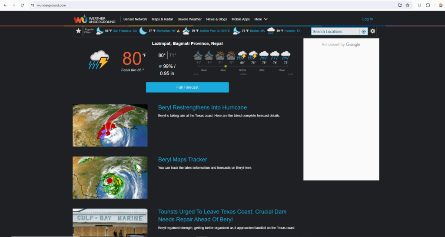Click the Weather Underground logo
Viewport: 445px width, 237px height.
point(95,19)
